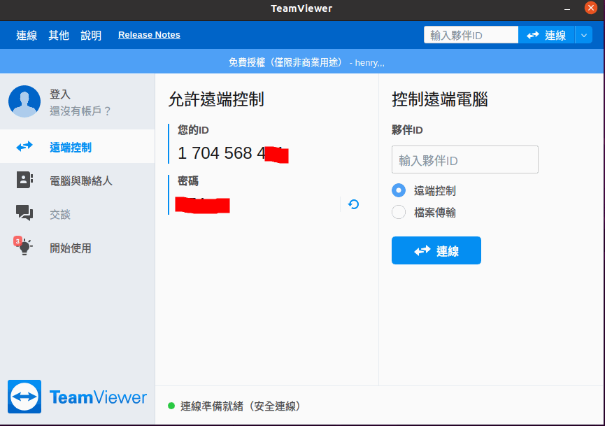Refresh the random password using circular arrow icon
Image resolution: width=605 pixels, height=426 pixels.
353,204
